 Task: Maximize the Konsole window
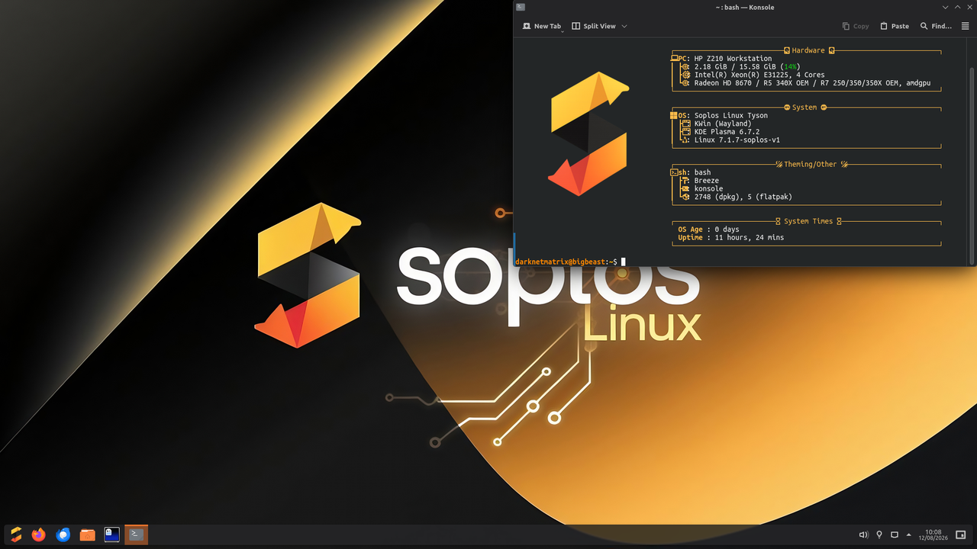click(957, 8)
